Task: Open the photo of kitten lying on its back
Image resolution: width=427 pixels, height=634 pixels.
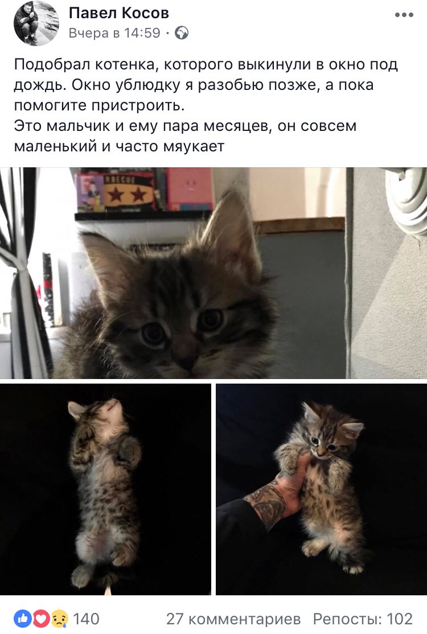Action: click(x=105, y=489)
